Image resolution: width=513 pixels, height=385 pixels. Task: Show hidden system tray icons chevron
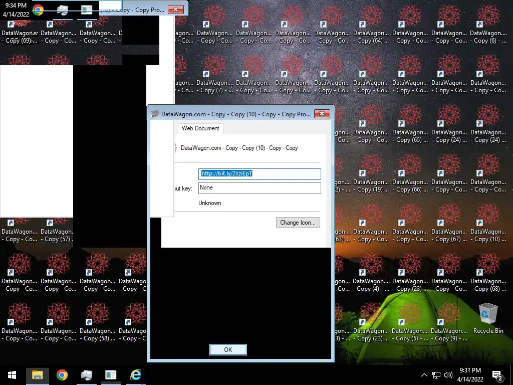(x=424, y=375)
